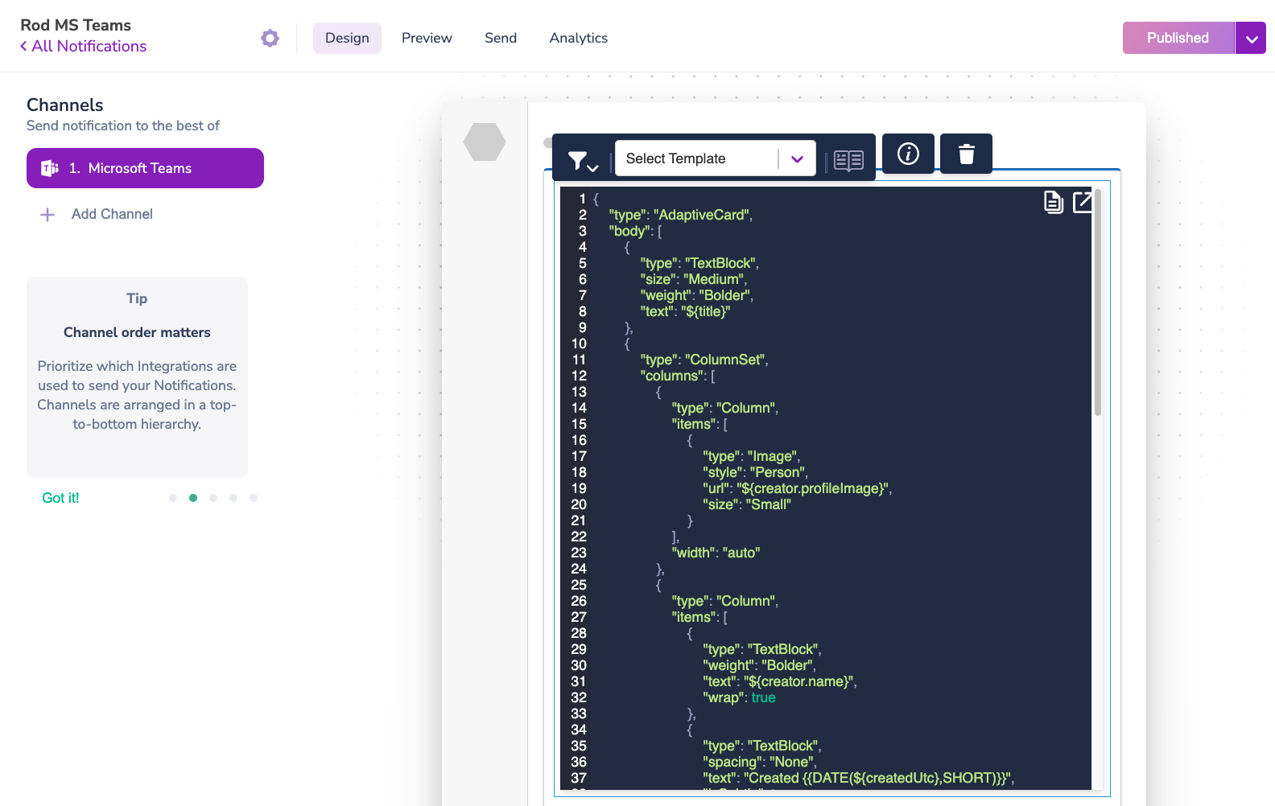Click the "type": "ColumnSet" line
1275x806 pixels.
[704, 360]
